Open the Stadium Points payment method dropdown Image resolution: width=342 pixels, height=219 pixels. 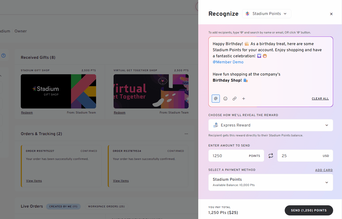[x=271, y=182]
